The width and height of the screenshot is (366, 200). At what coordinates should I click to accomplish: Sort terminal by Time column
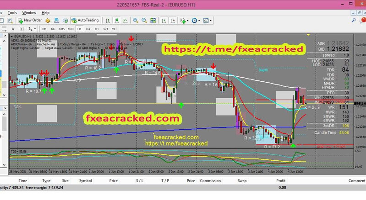[x=22, y=181]
